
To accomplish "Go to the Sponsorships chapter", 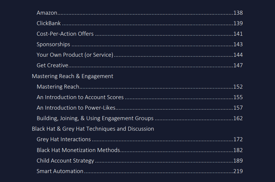I will (140, 44).
